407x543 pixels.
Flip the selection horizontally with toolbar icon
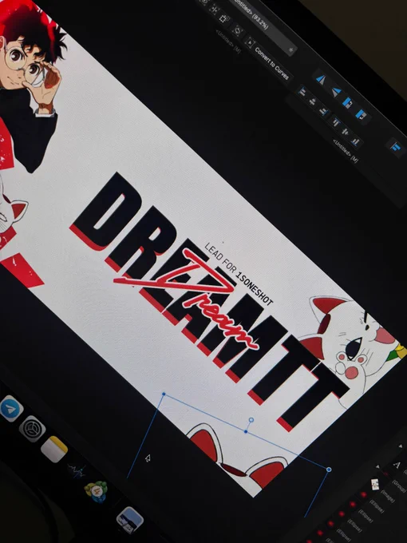[x=321, y=79]
